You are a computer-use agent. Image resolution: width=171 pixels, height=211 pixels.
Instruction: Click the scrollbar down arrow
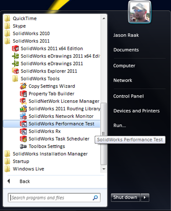click(x=104, y=169)
